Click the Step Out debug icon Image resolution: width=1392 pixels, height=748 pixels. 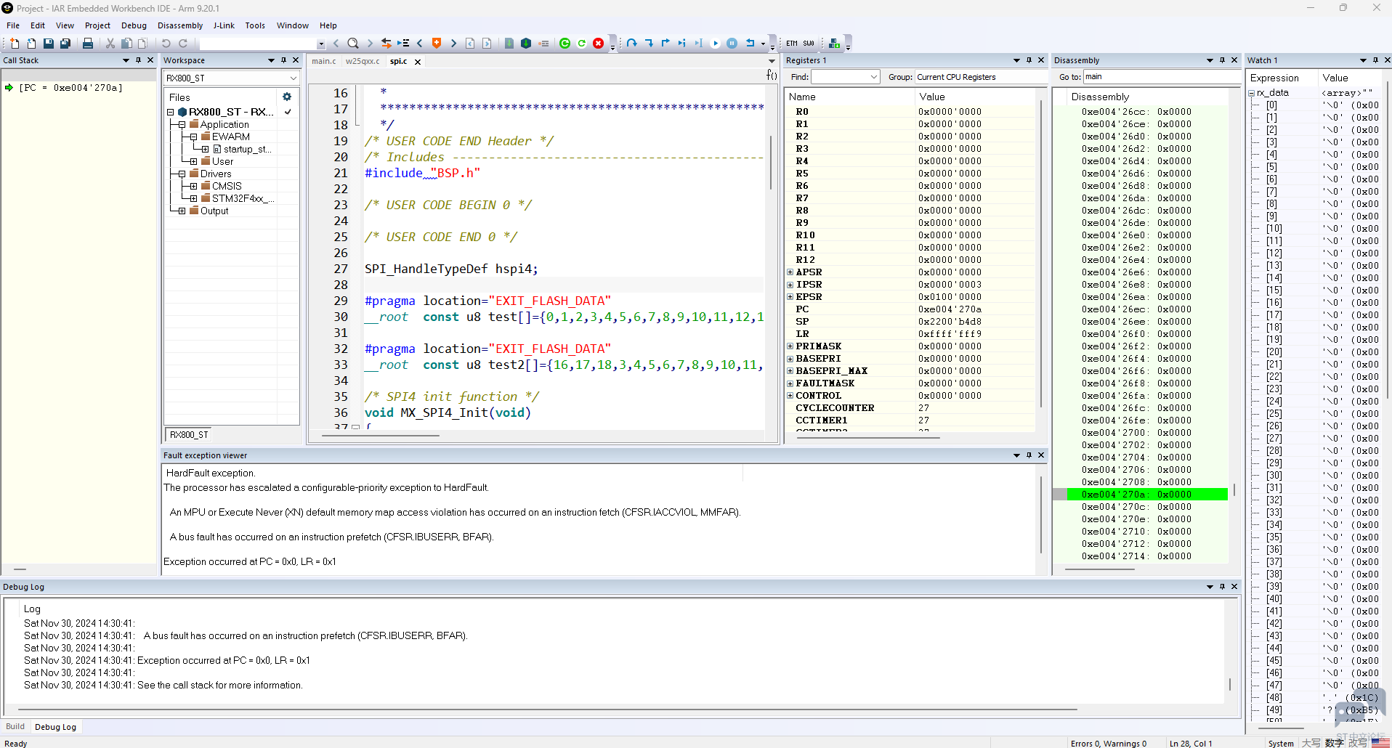point(665,44)
